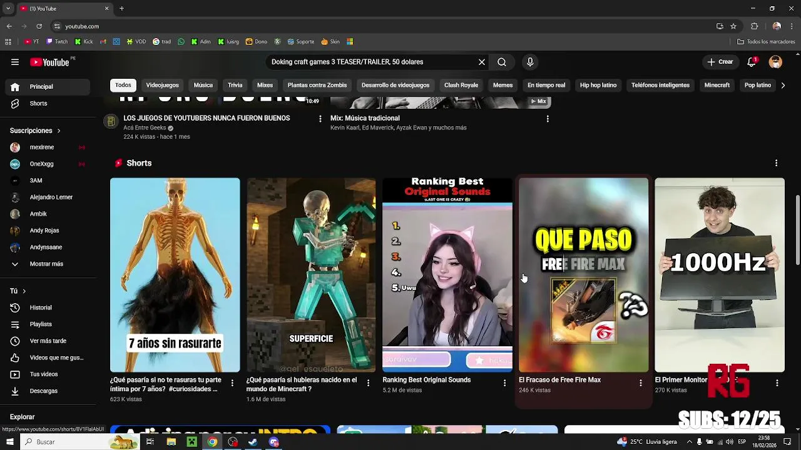Open the Ambik channel subscription
Screen dimensions: 801x450
[48, 214]
